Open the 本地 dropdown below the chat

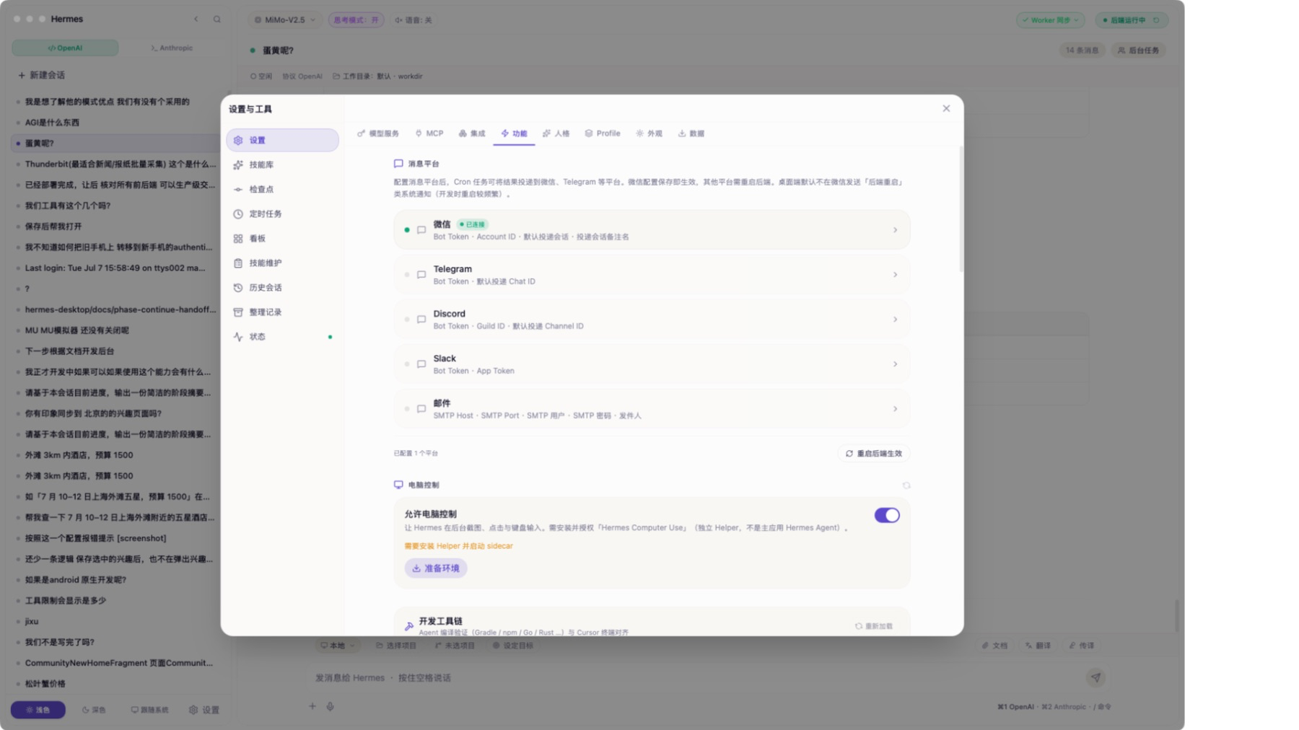tap(338, 646)
